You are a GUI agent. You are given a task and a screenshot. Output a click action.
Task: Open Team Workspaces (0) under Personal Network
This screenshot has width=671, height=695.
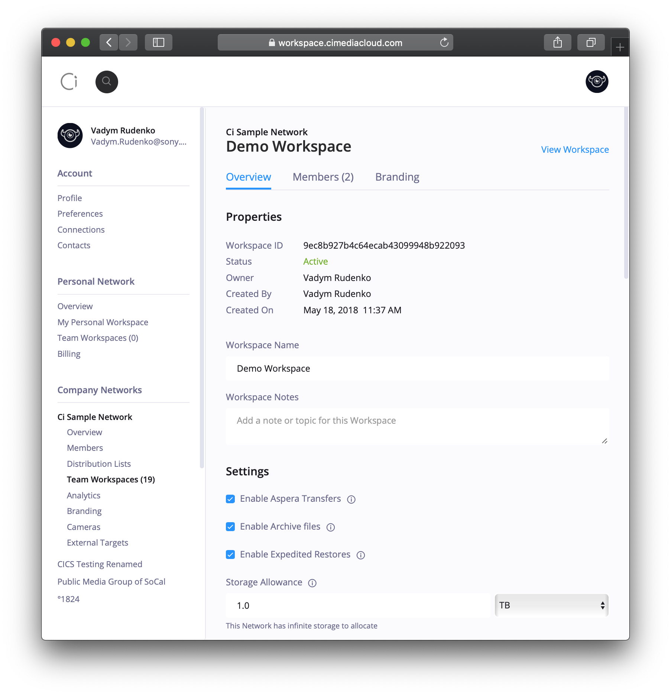tap(98, 338)
